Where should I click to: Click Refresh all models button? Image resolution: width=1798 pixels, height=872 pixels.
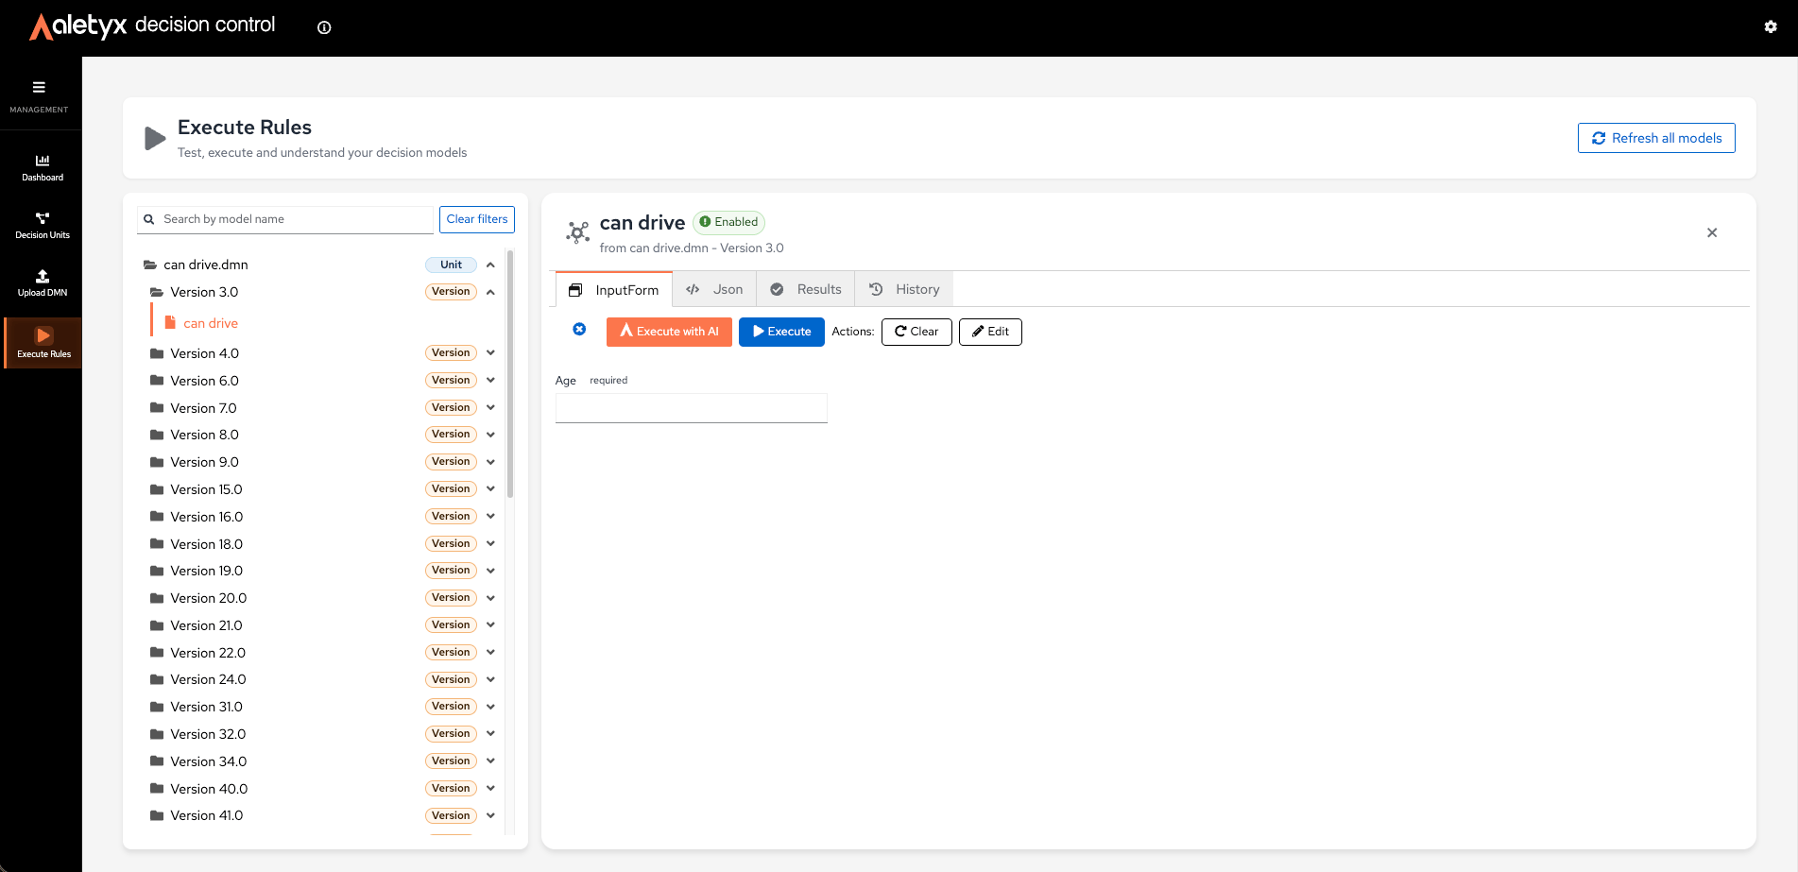[x=1656, y=138]
